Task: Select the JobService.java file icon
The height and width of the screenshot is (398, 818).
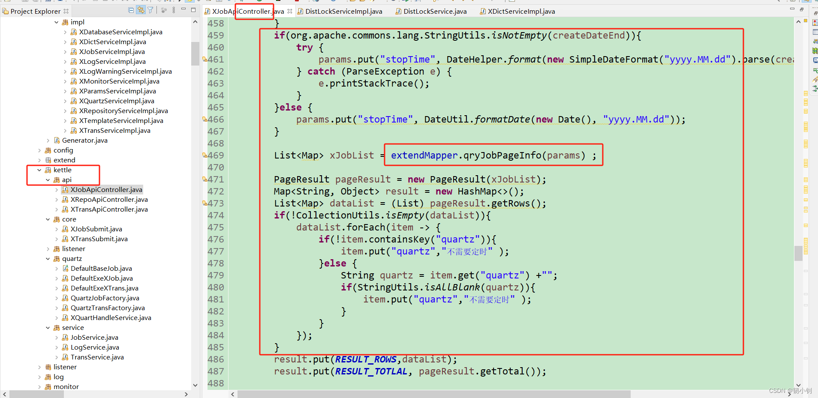Action: [x=65, y=338]
